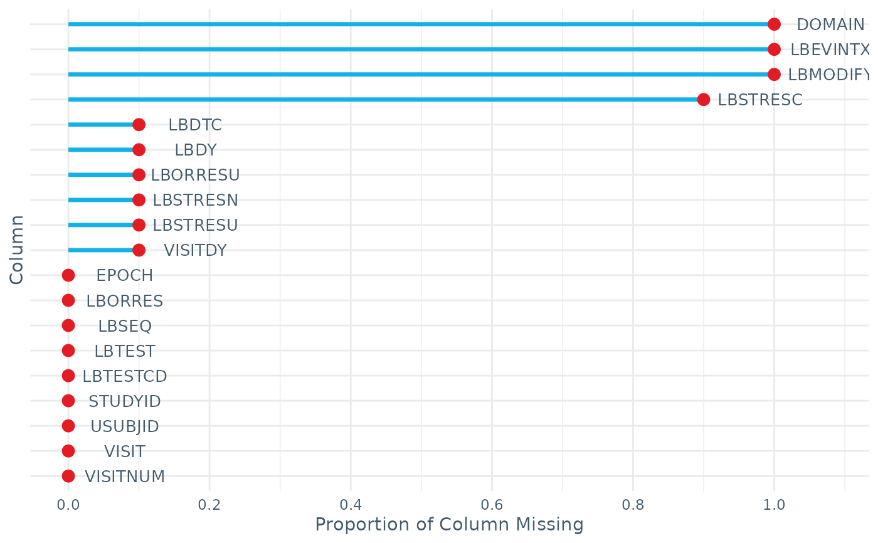Select the LBMODIFY data point
This screenshot has height=543, width=878.
pyautogui.click(x=774, y=75)
